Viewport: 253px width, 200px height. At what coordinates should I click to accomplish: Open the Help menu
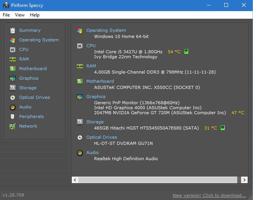click(35, 15)
